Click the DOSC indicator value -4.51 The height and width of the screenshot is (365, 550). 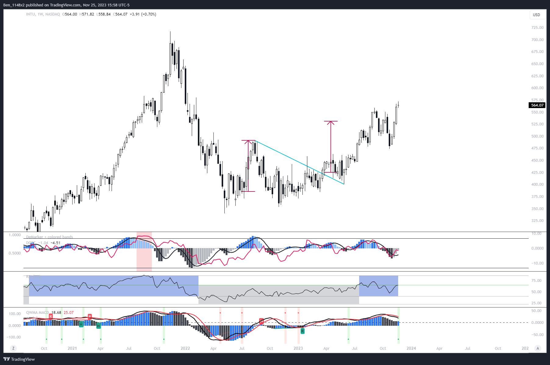(x=55, y=243)
